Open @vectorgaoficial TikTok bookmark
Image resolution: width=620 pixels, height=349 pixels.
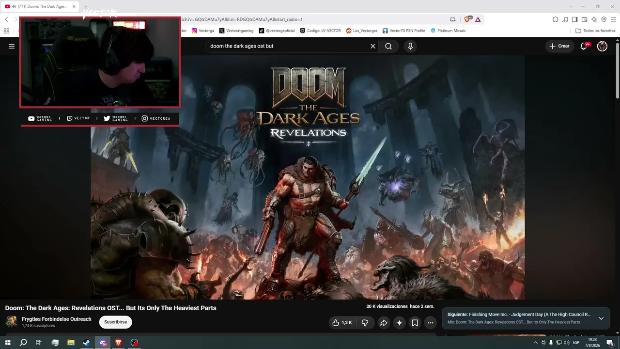tap(277, 31)
